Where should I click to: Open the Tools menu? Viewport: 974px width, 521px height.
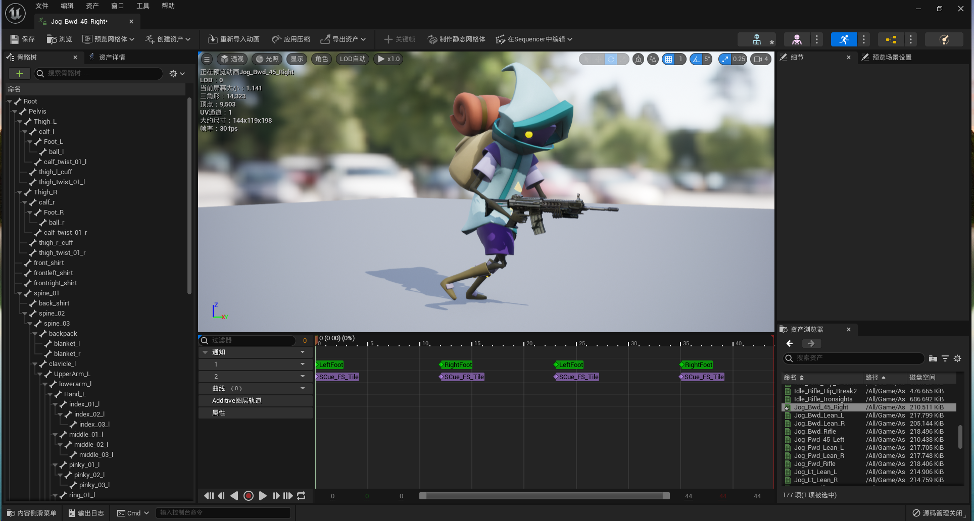pyautogui.click(x=143, y=6)
